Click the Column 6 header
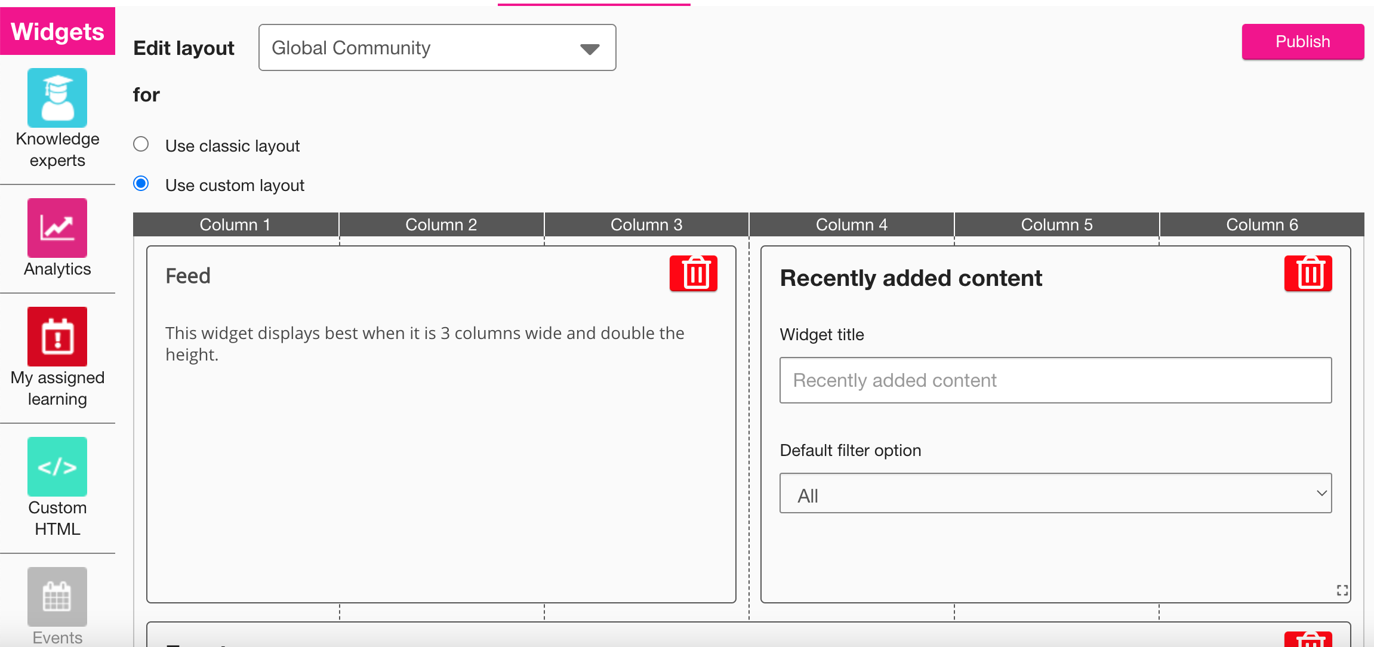The width and height of the screenshot is (1374, 647). 1261,224
